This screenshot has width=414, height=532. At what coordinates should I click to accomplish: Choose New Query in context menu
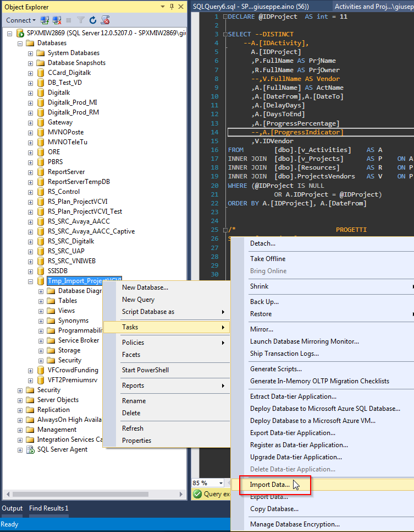[x=138, y=300]
